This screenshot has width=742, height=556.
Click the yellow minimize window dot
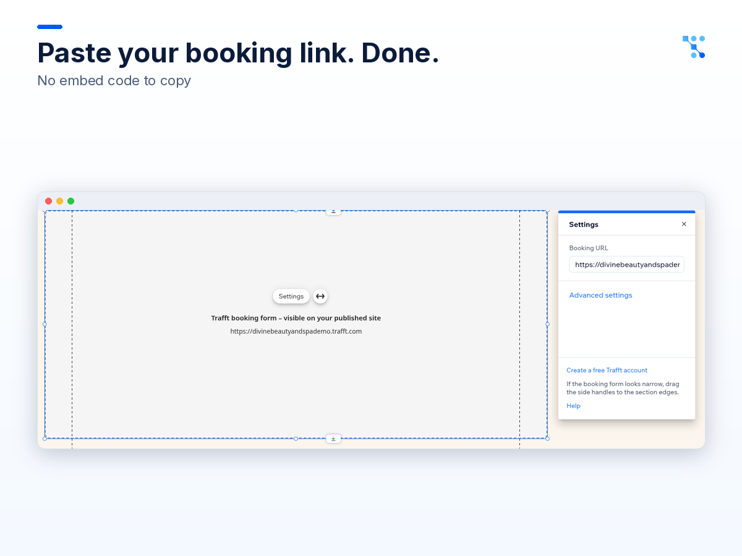point(59,201)
